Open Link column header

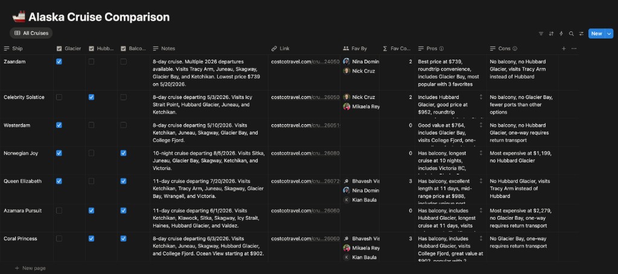tap(304, 48)
